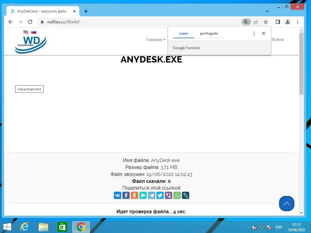Open File Explorer from taskbar
This screenshot has width=311, height=233.
[43, 227]
